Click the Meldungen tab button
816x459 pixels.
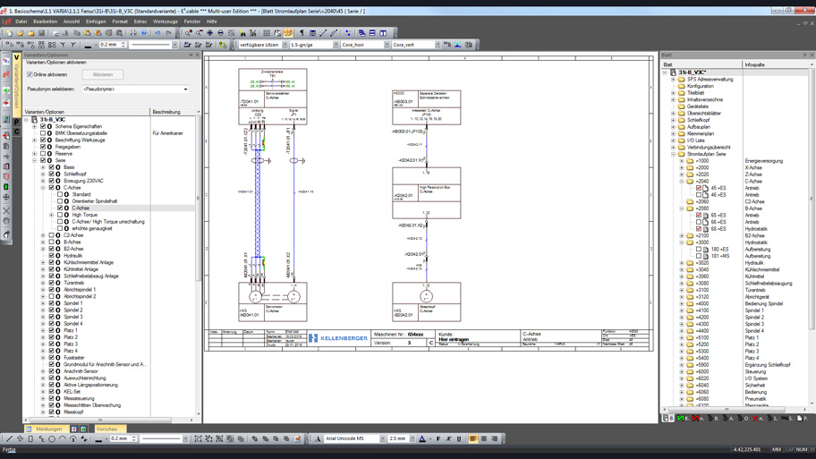[48, 429]
